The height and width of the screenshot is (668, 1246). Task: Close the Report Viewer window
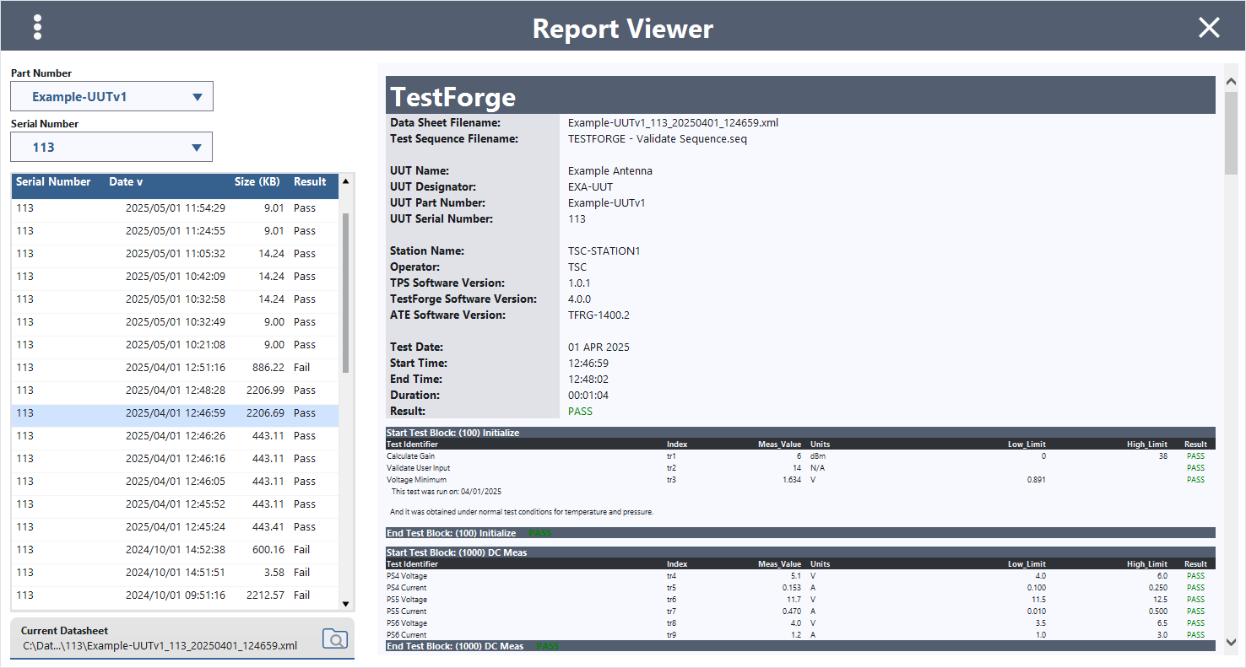(1209, 28)
